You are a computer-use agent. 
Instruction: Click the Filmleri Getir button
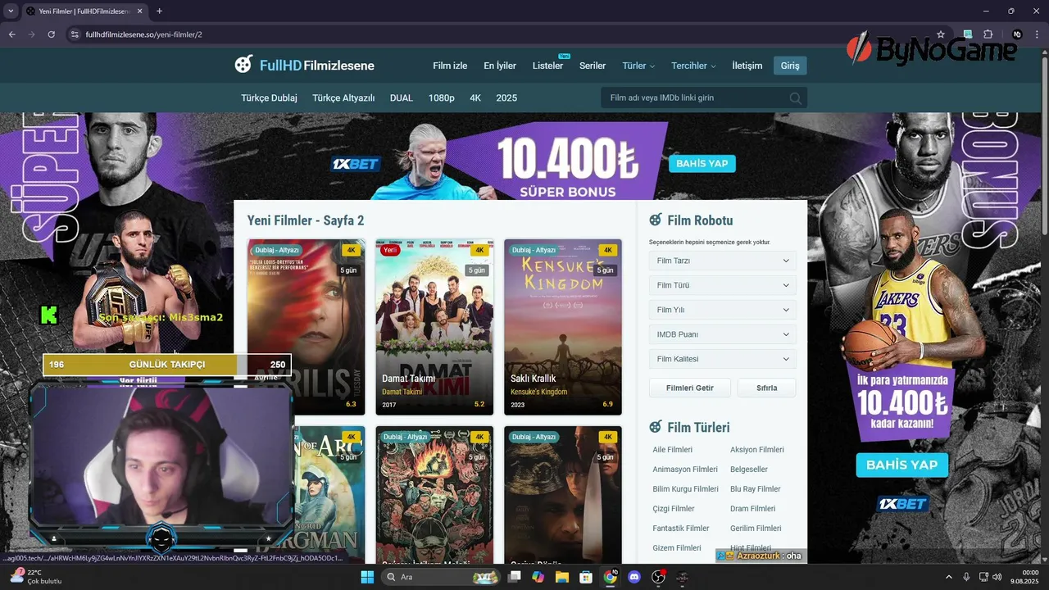[x=689, y=388]
